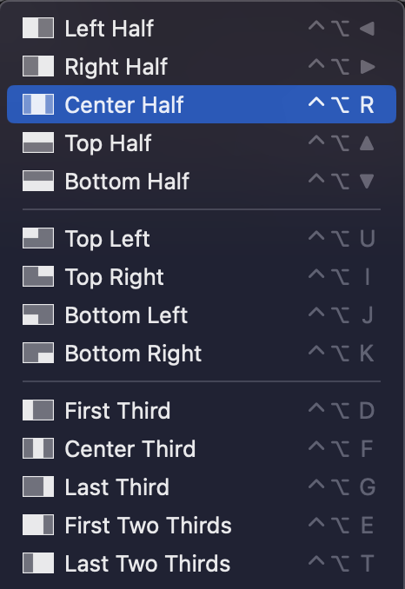This screenshot has height=589, width=405.
Task: Click the Top Left quarter icon
Action: (x=38, y=238)
